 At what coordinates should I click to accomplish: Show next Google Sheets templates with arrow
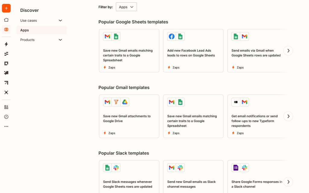point(288,51)
